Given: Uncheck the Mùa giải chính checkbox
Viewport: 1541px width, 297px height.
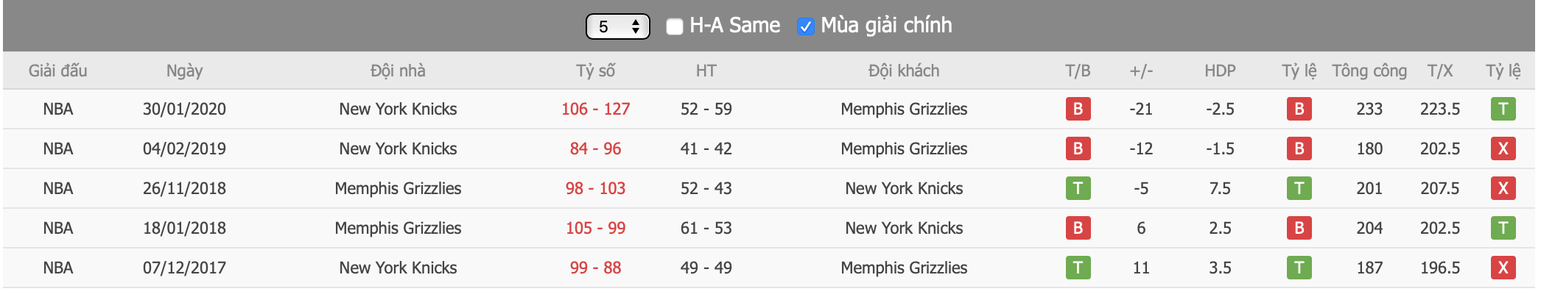Looking at the screenshot, I should [805, 26].
